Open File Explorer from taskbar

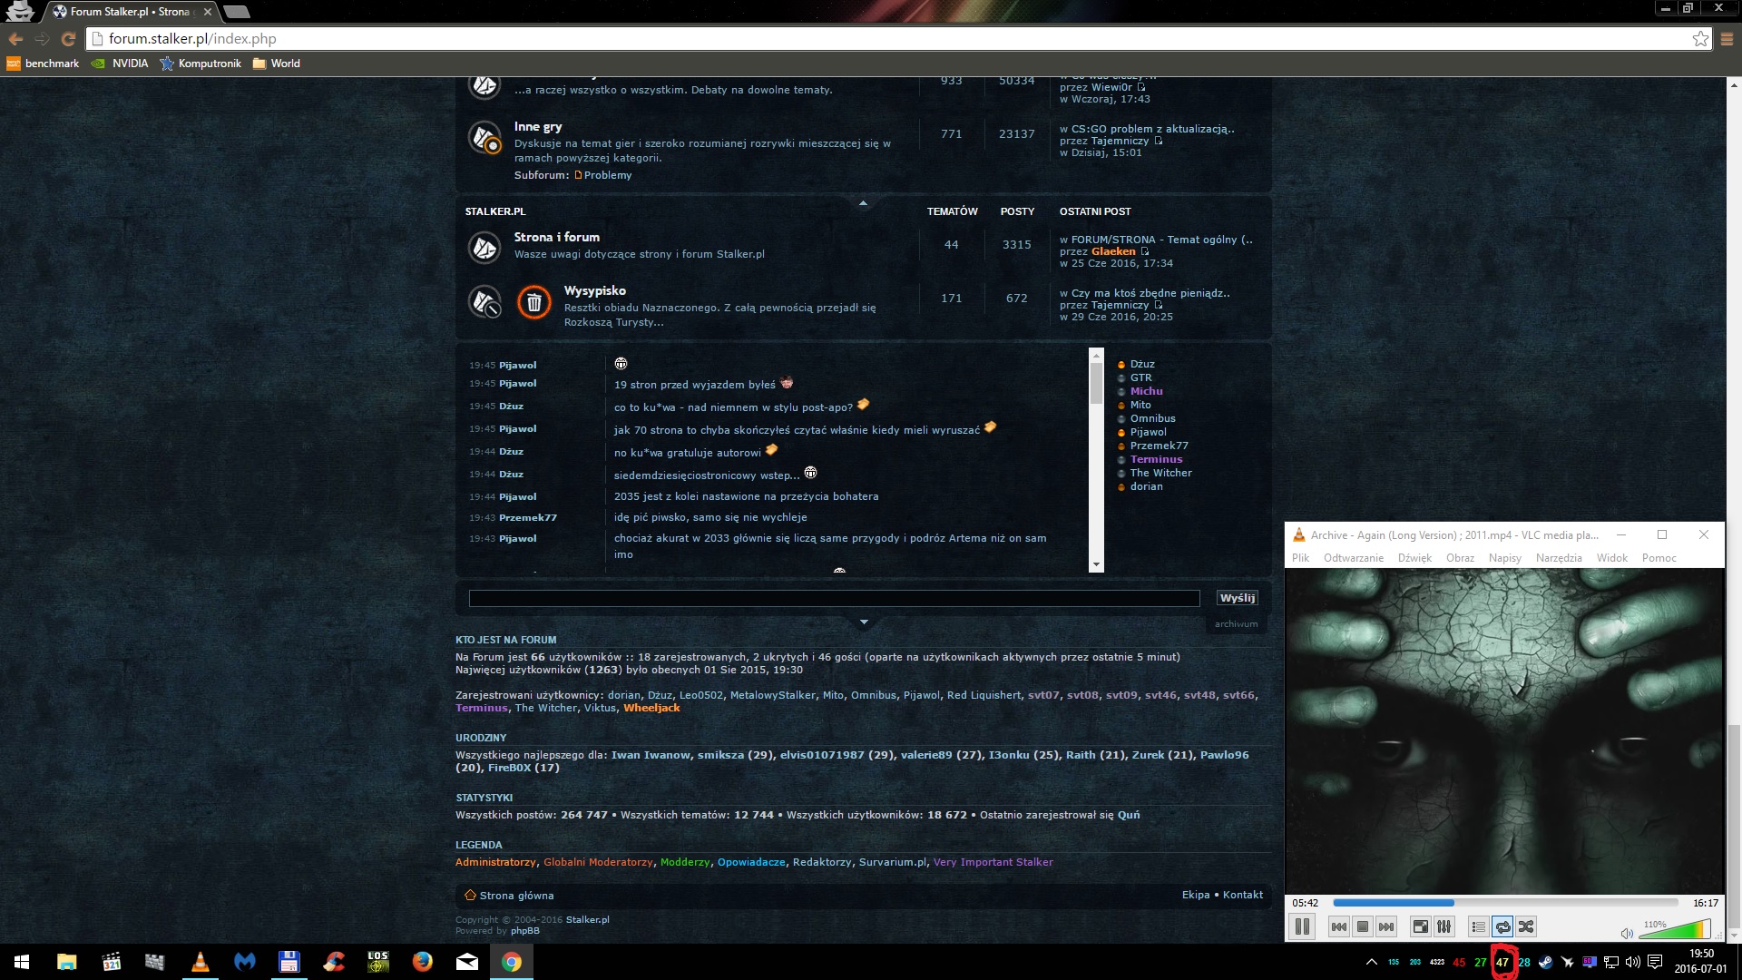(66, 962)
